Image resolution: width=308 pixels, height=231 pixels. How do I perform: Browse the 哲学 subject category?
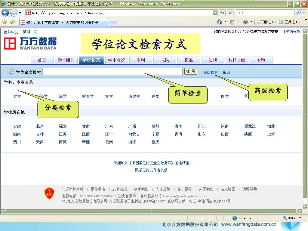[x=17, y=97]
